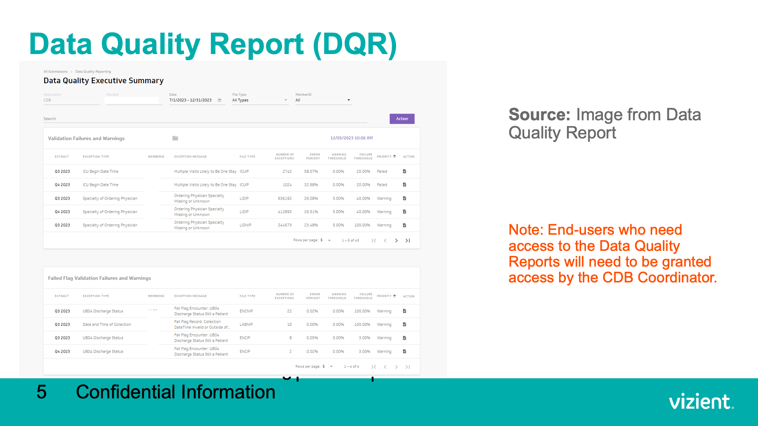Open action icon for Q4 2023 LIDIP row
The width and height of the screenshot is (758, 426).
pos(404,212)
